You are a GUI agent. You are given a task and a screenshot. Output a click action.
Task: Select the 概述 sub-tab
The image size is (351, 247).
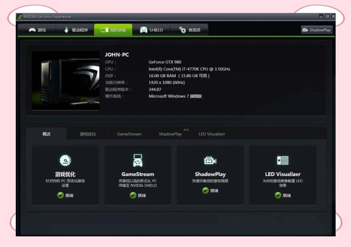46,134
